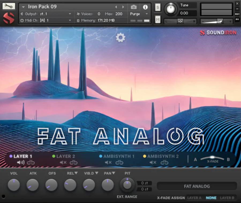Click Layer 2 link chain icon
This screenshot has height=203, width=241.
[x=73, y=162]
